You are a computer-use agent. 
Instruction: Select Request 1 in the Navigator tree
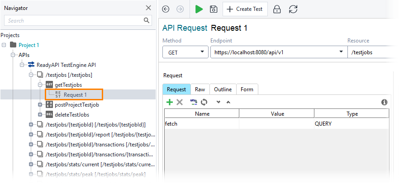tap(75, 94)
